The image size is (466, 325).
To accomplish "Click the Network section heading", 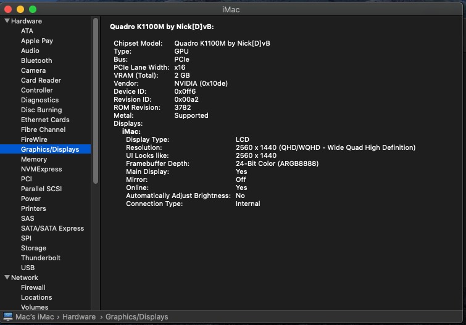I will (x=25, y=278).
